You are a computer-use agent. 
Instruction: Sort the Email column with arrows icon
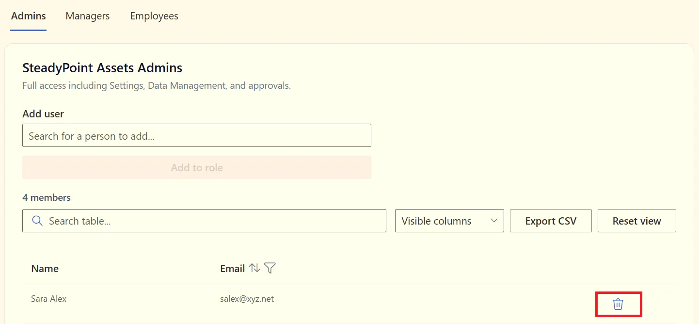(x=254, y=268)
